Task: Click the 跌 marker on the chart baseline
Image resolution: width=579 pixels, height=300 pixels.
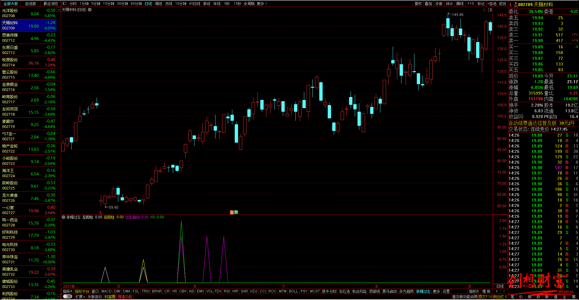Action: [x=236, y=212]
